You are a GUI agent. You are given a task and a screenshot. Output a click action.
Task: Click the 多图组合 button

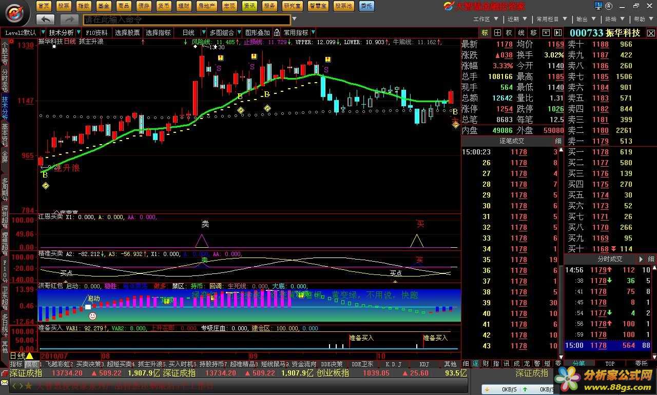point(222,32)
